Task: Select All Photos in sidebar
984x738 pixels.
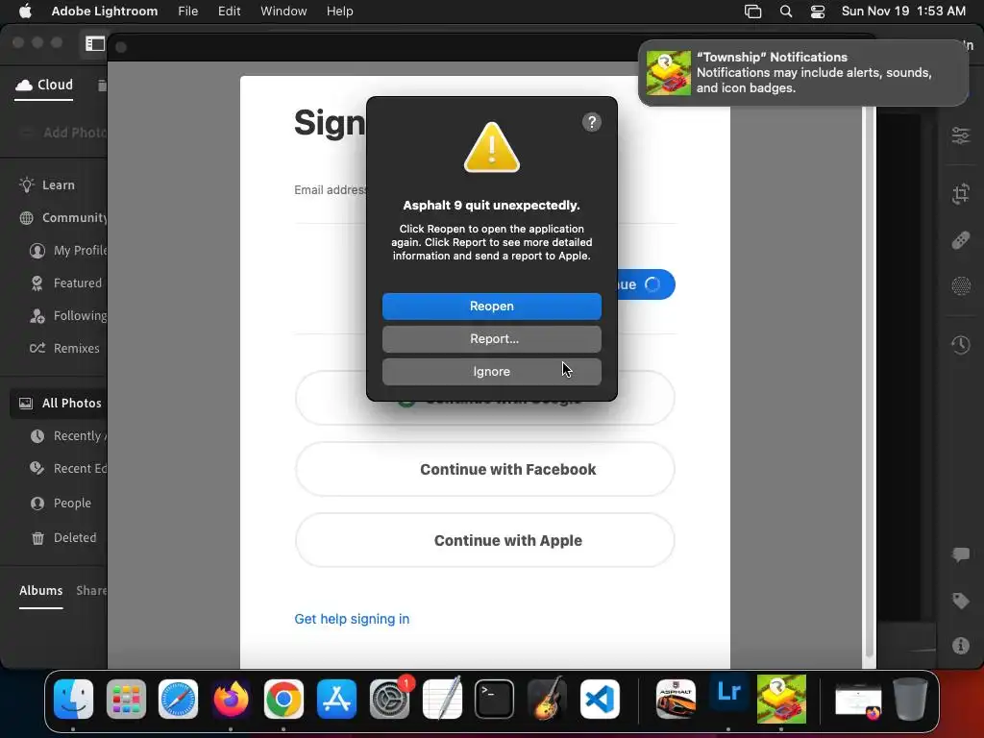Action: [59, 403]
